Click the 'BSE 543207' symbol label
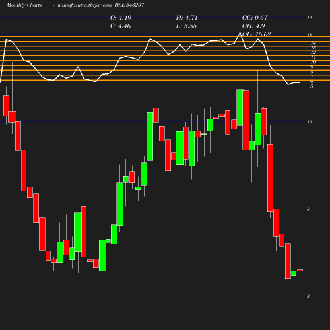This screenshot has width=330, height=330. pos(129,5)
